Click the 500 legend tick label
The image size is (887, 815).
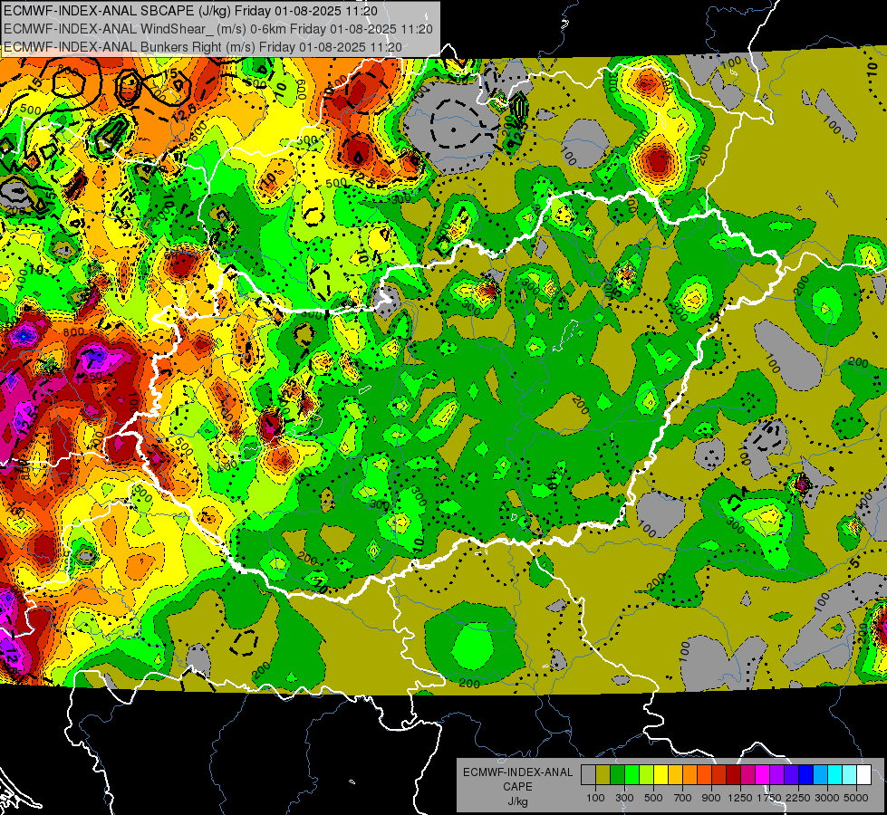(x=653, y=798)
